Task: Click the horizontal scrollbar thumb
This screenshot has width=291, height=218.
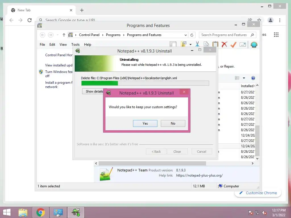Action: [x=152, y=163]
